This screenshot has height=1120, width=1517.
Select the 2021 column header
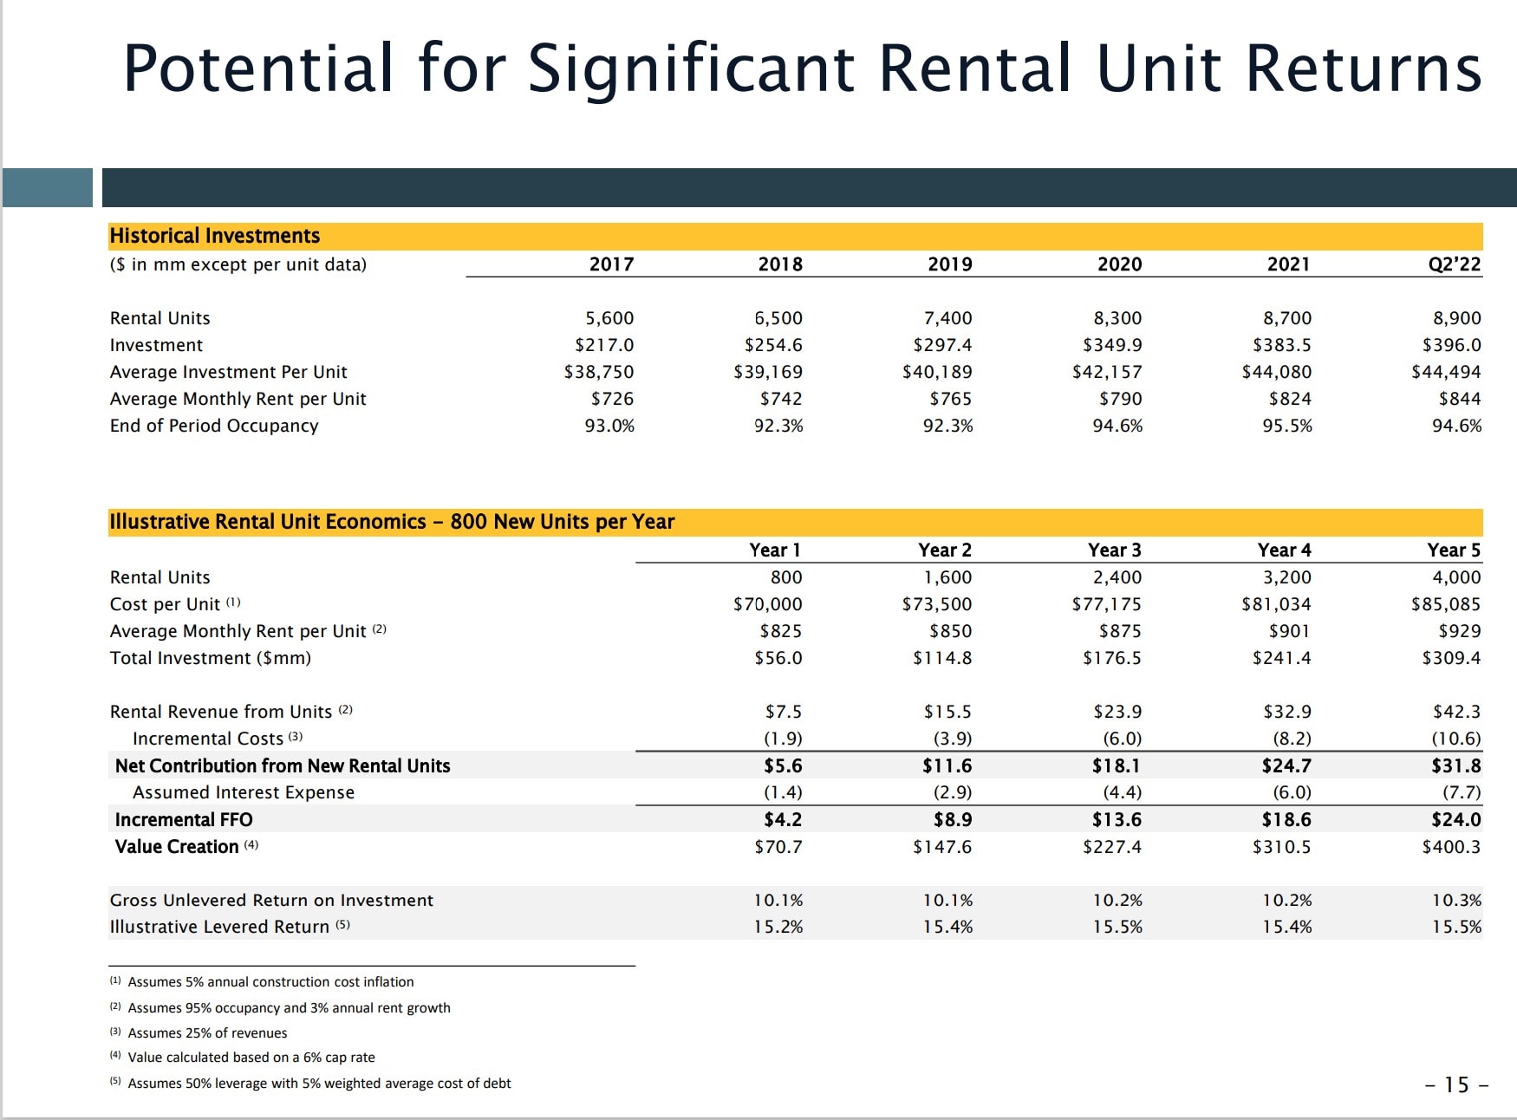coord(1288,264)
